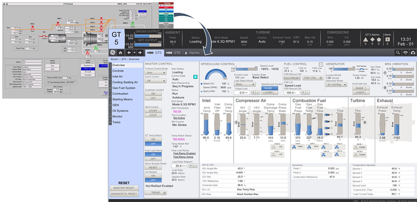
Task: Open the TREND button
Action: (156, 193)
